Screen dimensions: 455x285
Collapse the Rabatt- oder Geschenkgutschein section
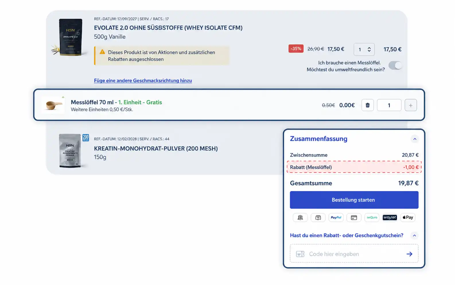[414, 236]
